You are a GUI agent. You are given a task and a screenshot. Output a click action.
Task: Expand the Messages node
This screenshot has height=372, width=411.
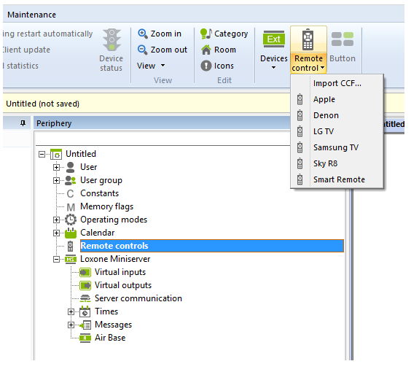[71, 325]
